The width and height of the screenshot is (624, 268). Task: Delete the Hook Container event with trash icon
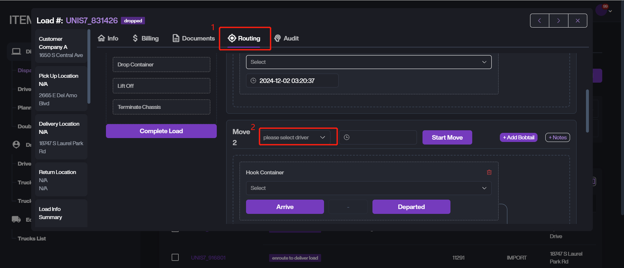pos(489,172)
